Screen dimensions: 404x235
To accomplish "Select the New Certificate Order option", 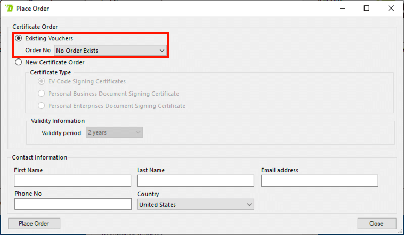I will [19, 62].
